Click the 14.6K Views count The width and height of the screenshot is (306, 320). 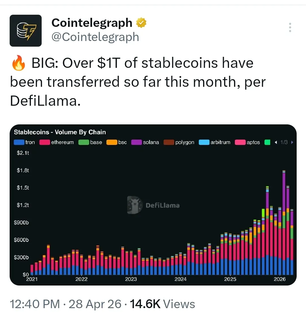point(162,304)
